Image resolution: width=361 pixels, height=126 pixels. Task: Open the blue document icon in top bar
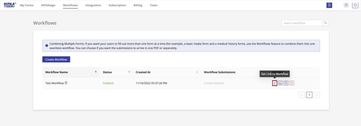click(329, 5)
